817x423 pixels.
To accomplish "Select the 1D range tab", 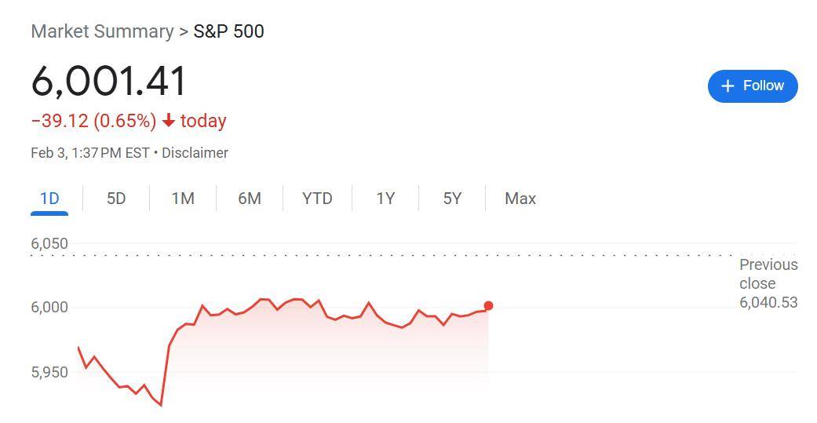I will 49,199.
